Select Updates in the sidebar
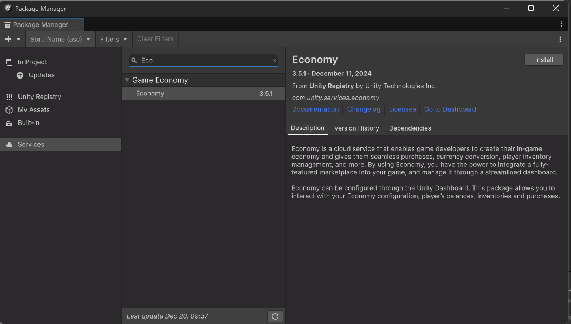The image size is (571, 324). tap(61, 75)
